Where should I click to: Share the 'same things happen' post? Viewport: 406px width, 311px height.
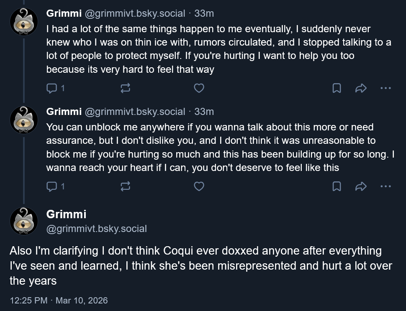coord(361,88)
